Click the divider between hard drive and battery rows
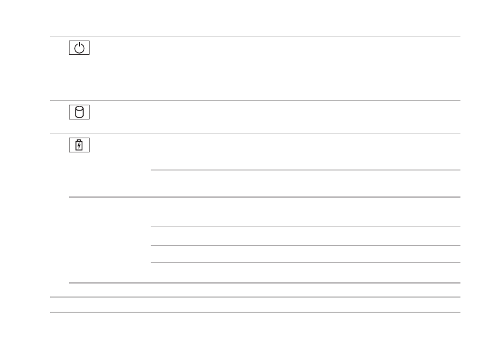 (x=254, y=134)
